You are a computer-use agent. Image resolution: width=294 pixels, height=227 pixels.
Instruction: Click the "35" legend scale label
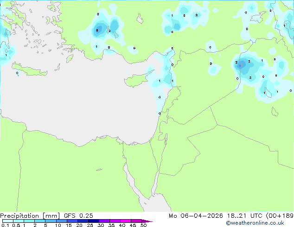point(111,225)
